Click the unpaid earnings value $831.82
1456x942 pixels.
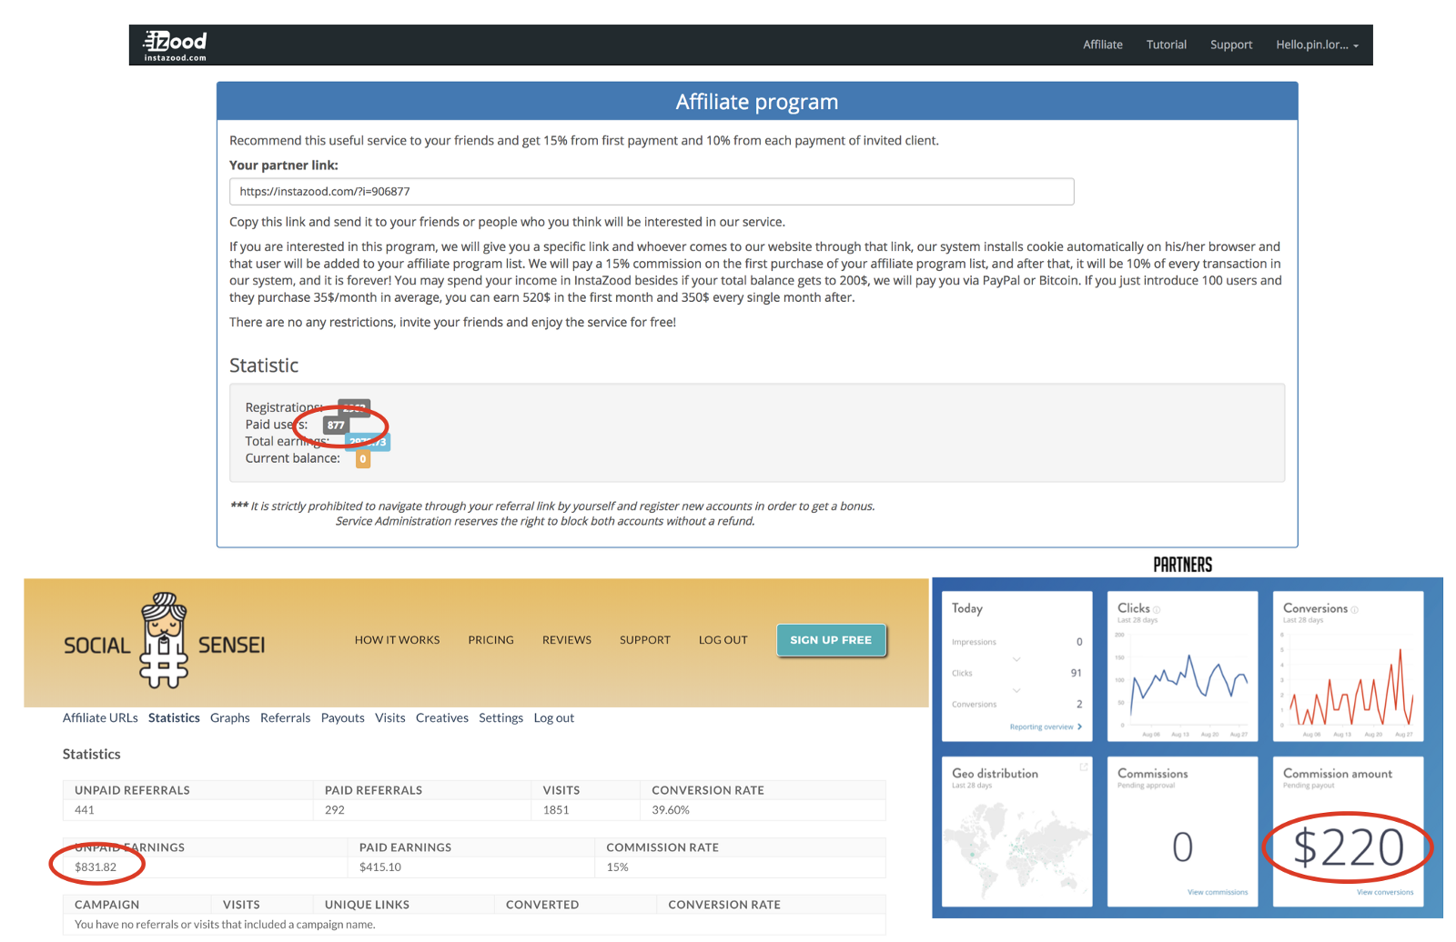pyautogui.click(x=96, y=867)
